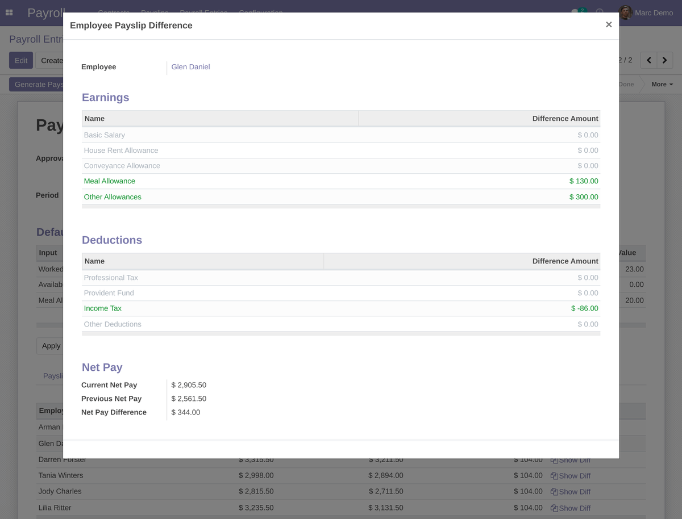Open the apps grid menu icon
682x519 pixels.
point(9,12)
